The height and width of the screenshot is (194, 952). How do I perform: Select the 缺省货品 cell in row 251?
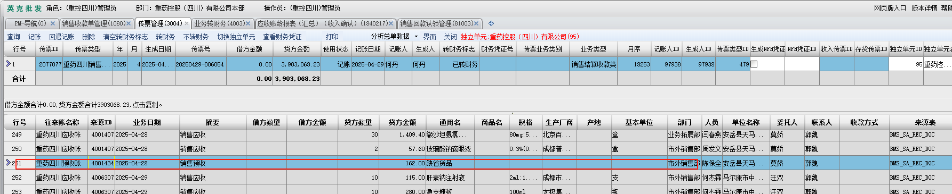click(x=450, y=163)
